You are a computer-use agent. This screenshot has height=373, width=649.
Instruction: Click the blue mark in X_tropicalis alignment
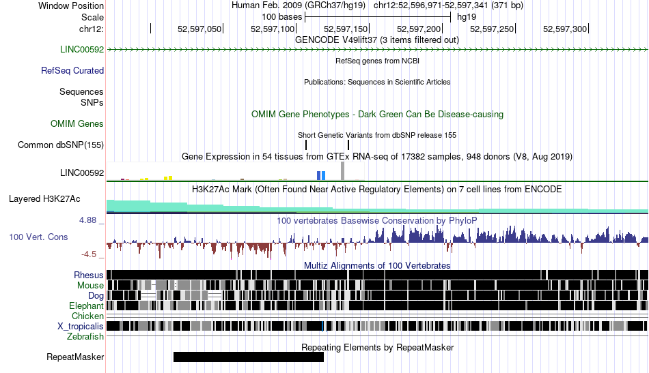coord(322,327)
